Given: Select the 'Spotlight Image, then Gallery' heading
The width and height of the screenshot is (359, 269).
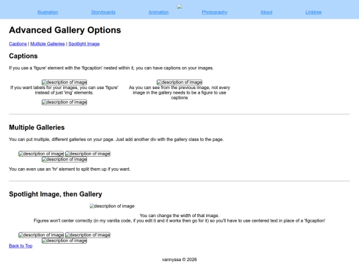Looking at the screenshot, I should click(55, 194).
